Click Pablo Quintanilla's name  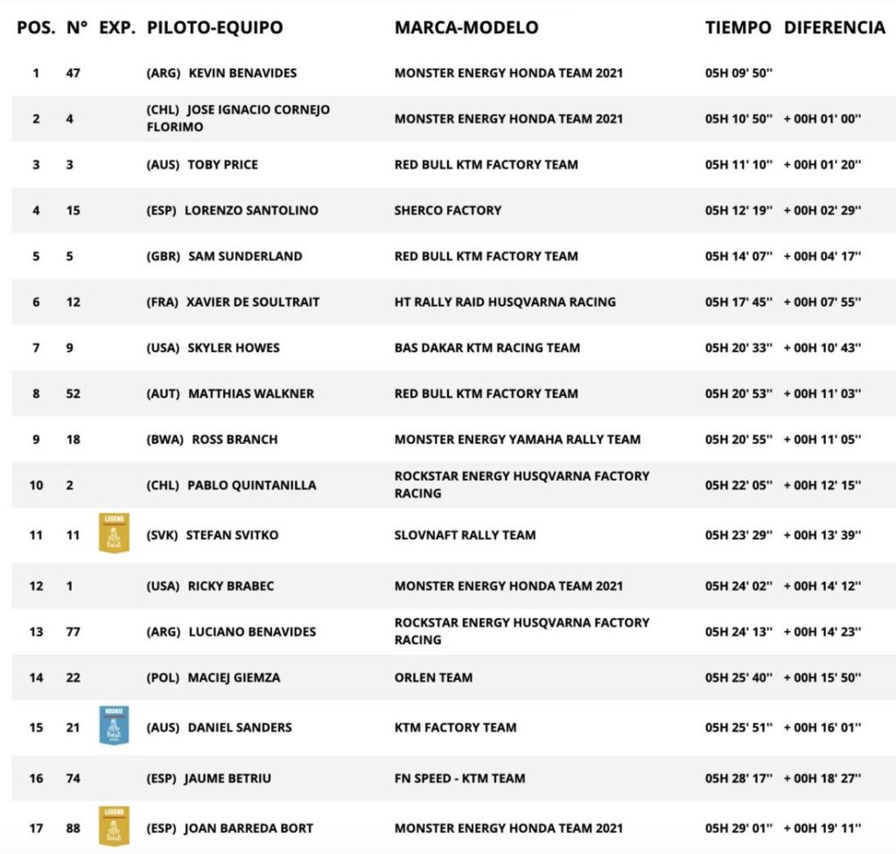pos(252,485)
